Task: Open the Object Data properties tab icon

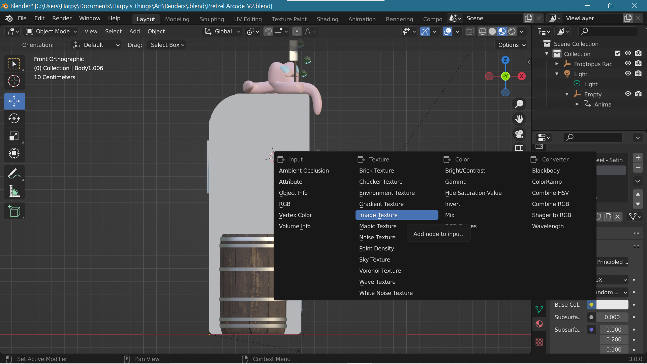Action: (539, 309)
